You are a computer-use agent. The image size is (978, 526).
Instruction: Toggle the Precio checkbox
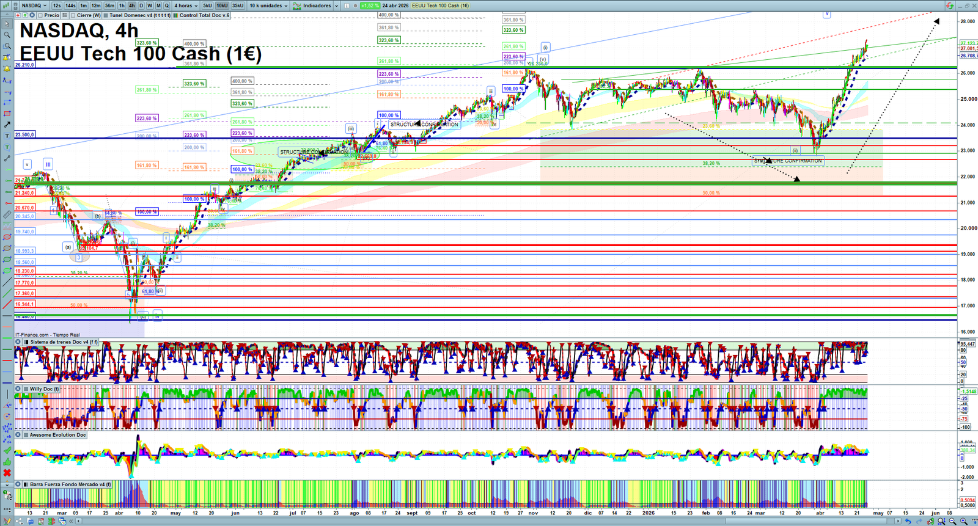coord(40,15)
